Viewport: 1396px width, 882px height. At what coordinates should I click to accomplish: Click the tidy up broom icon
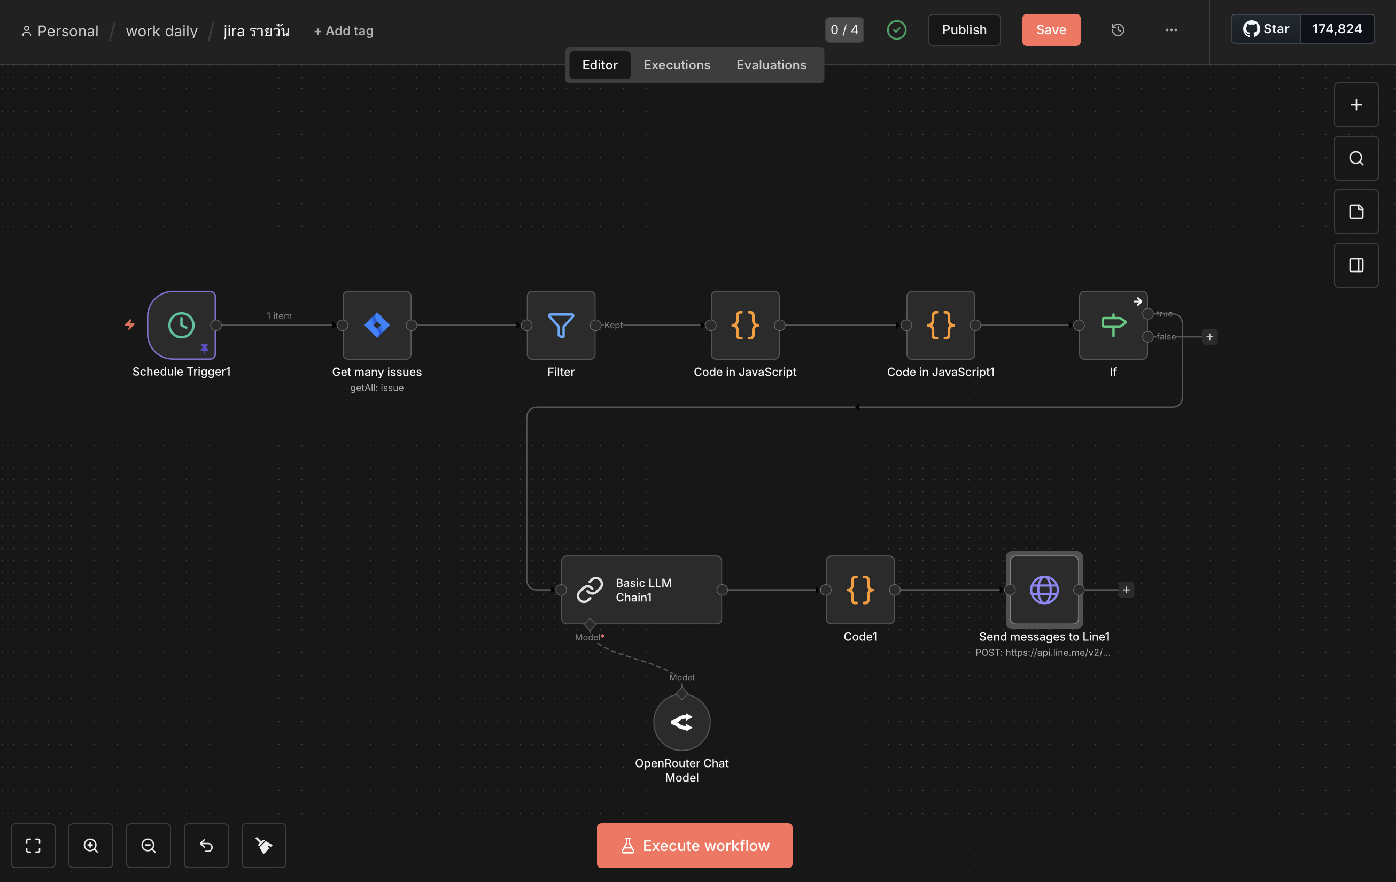tap(264, 846)
